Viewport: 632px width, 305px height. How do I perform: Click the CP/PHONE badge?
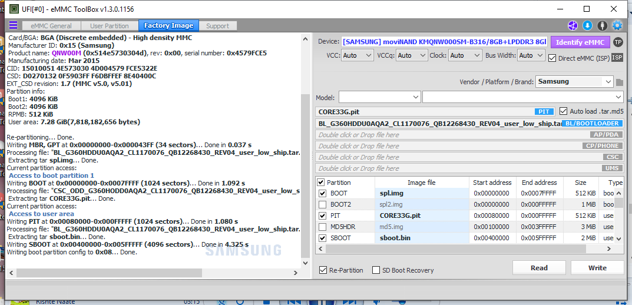(x=602, y=146)
